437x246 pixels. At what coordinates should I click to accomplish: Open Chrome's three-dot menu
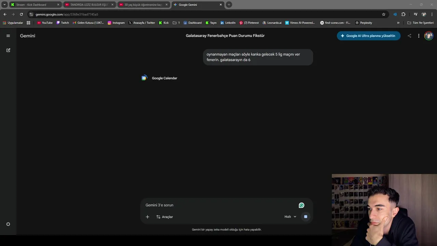tap(432, 14)
